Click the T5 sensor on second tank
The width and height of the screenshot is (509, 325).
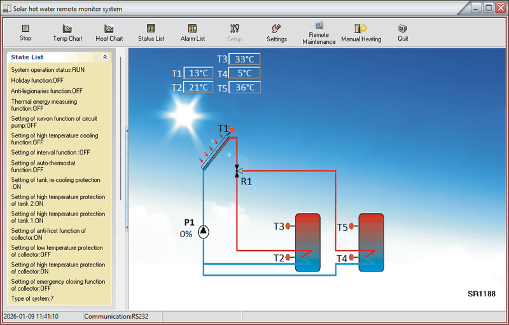[351, 226]
